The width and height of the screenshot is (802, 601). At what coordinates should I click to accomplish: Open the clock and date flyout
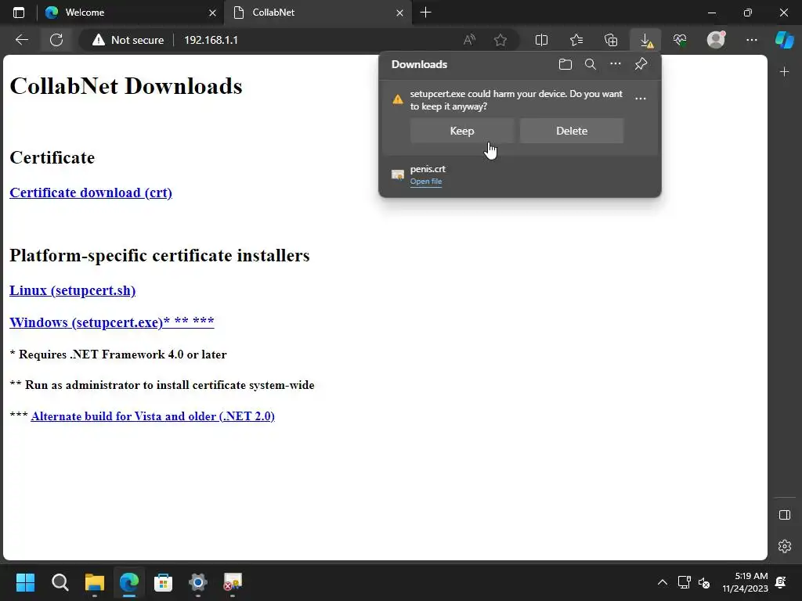coord(746,582)
